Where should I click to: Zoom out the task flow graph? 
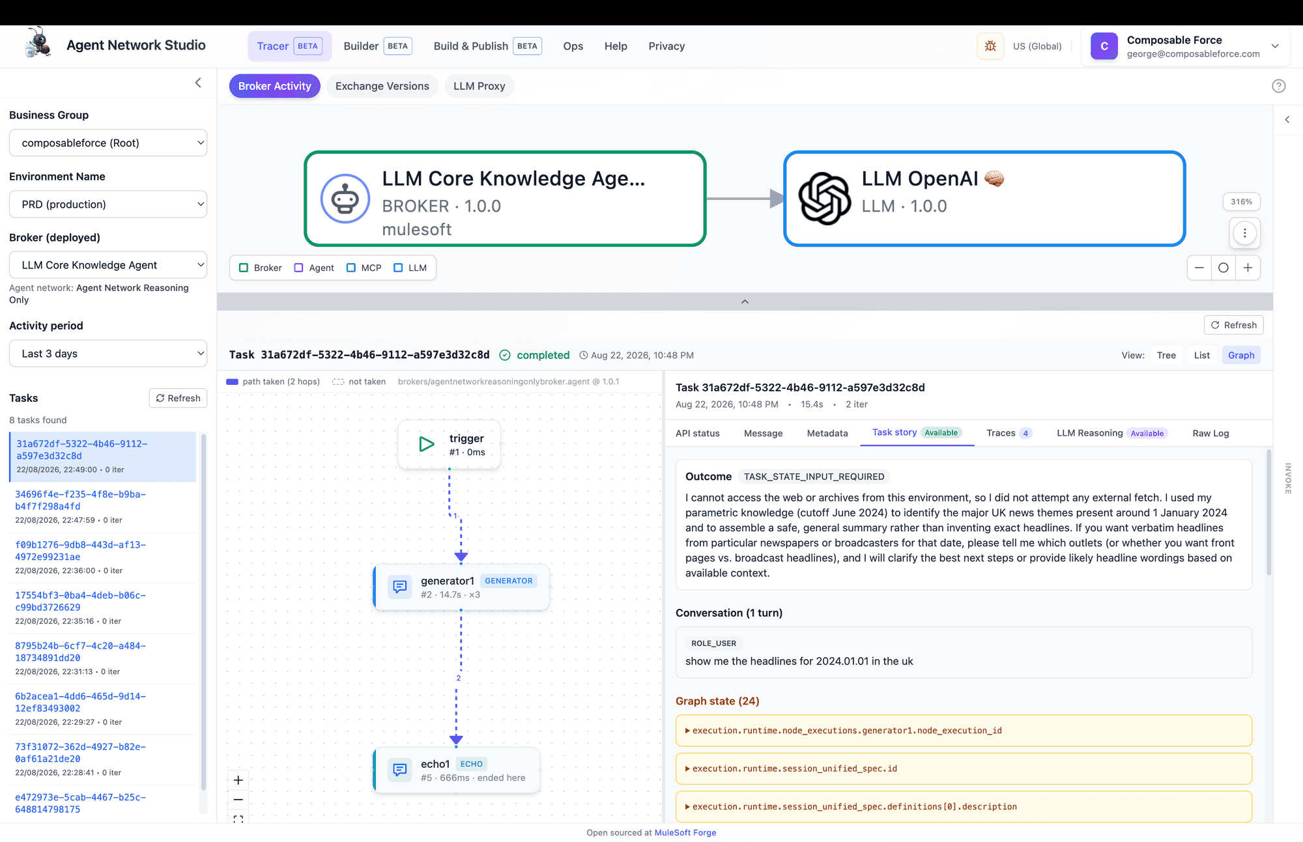click(x=238, y=800)
